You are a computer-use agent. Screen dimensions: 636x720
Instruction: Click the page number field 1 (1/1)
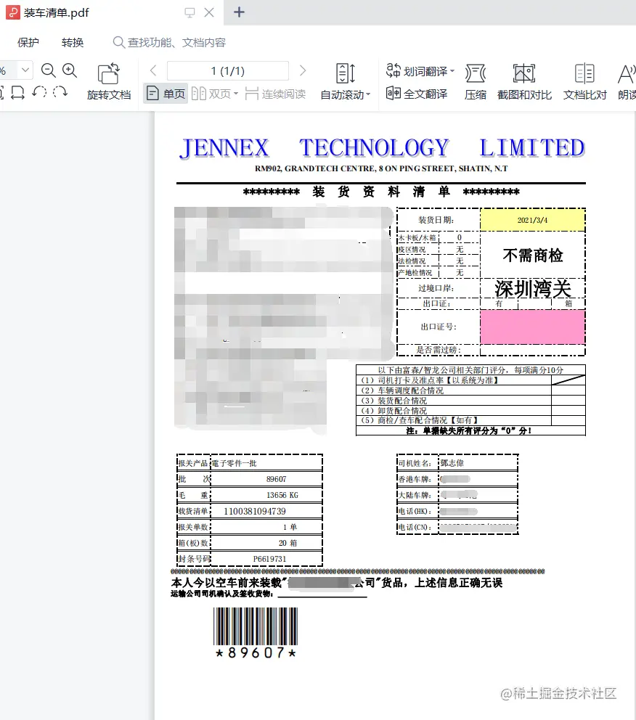click(228, 71)
